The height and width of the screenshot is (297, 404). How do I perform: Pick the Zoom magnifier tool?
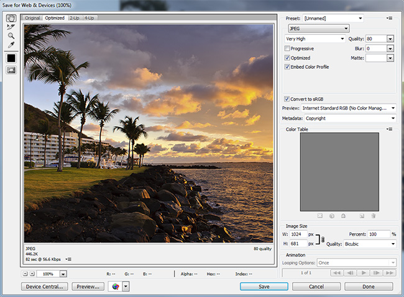[11, 36]
